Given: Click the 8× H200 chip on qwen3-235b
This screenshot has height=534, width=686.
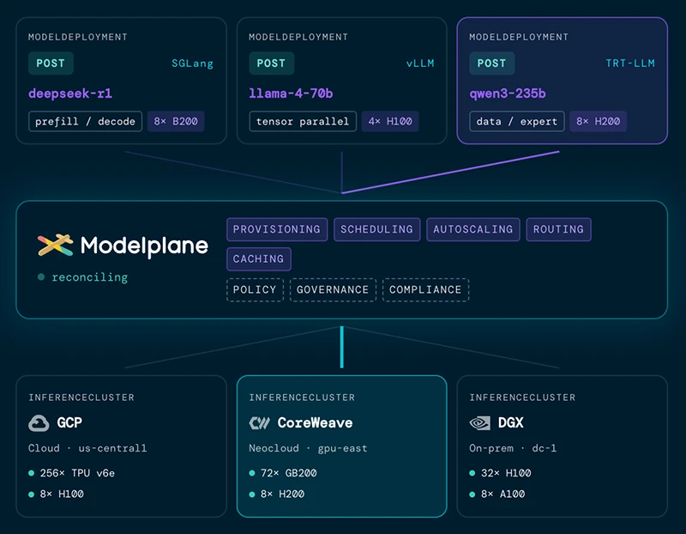Looking at the screenshot, I should (598, 121).
